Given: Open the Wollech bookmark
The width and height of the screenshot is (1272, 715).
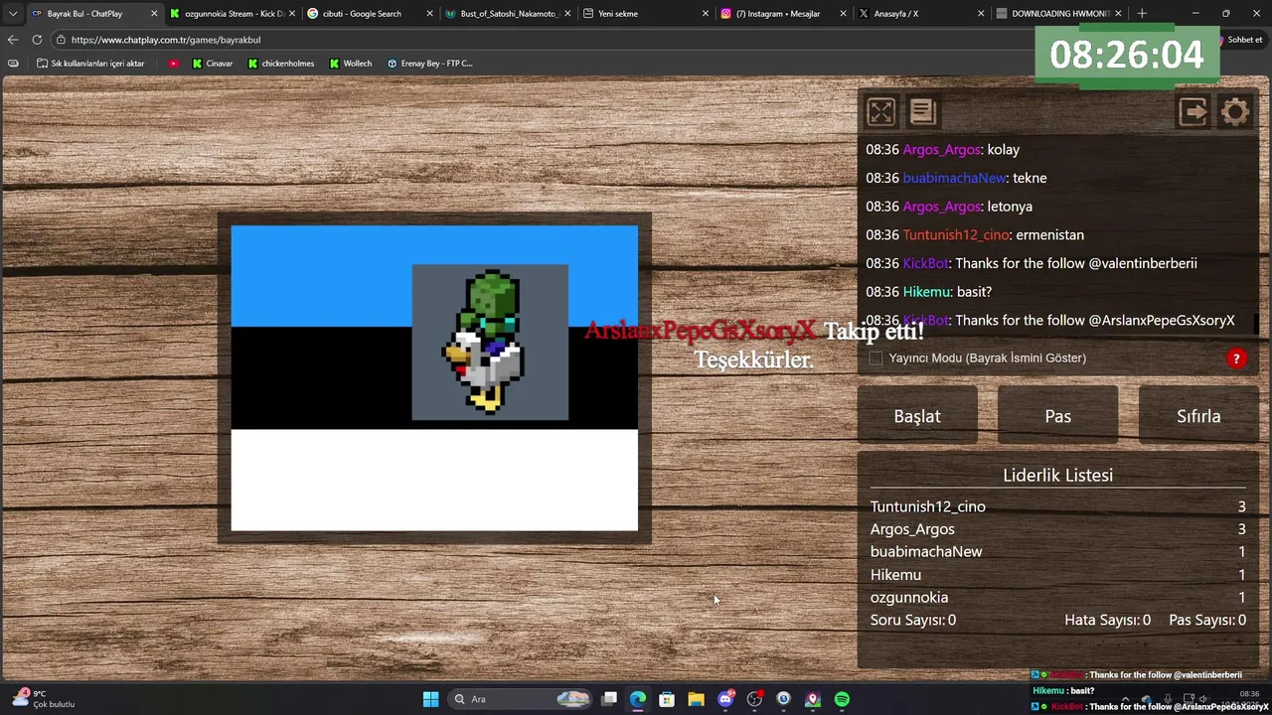Looking at the screenshot, I should 350,64.
